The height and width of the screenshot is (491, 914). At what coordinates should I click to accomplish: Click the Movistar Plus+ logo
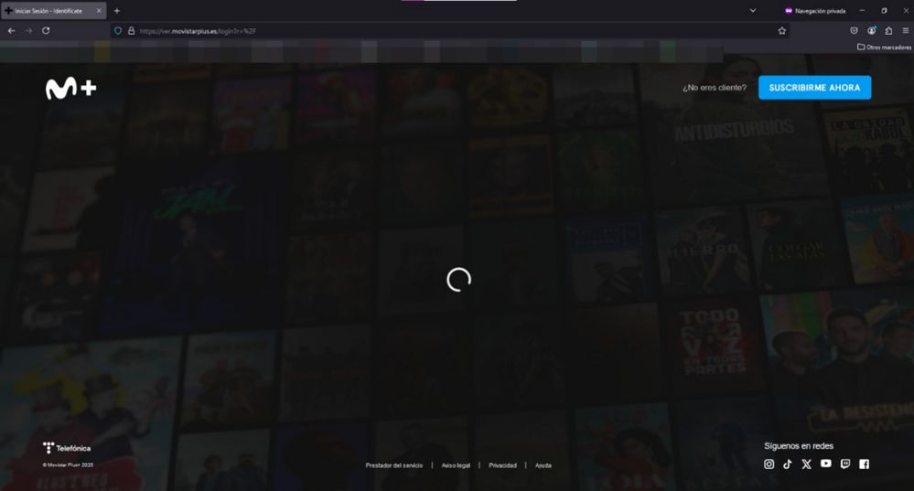click(71, 89)
